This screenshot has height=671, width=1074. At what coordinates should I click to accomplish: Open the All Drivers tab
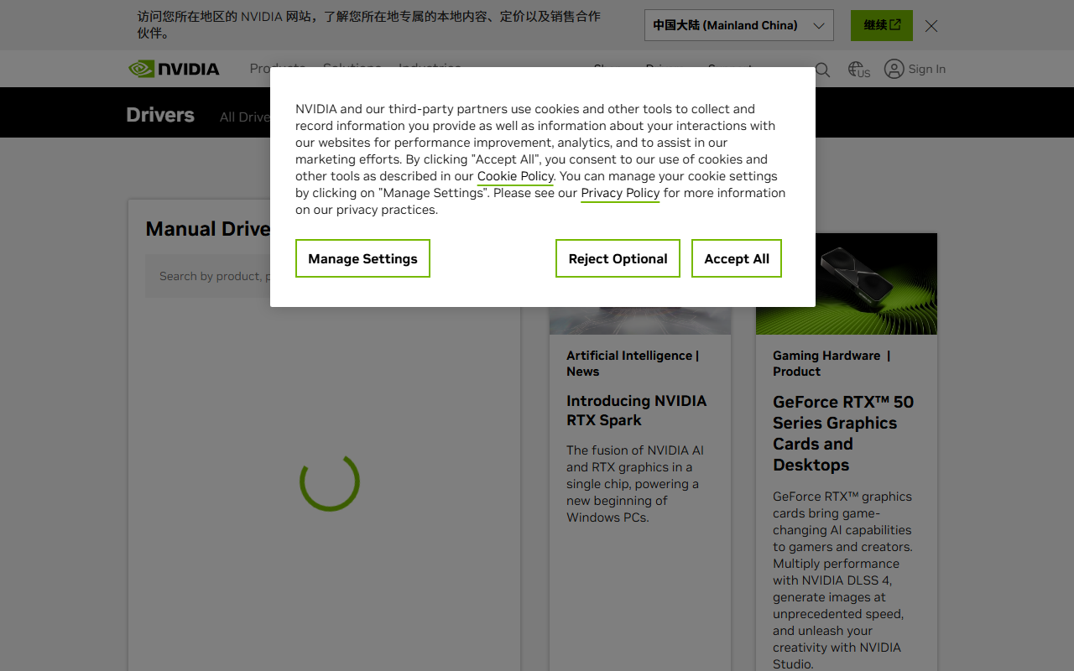[x=245, y=117]
